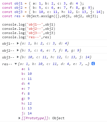This screenshot has height=122, width=107.
Task: Select the 'b: 10' property row
Action: (x=27, y=74)
